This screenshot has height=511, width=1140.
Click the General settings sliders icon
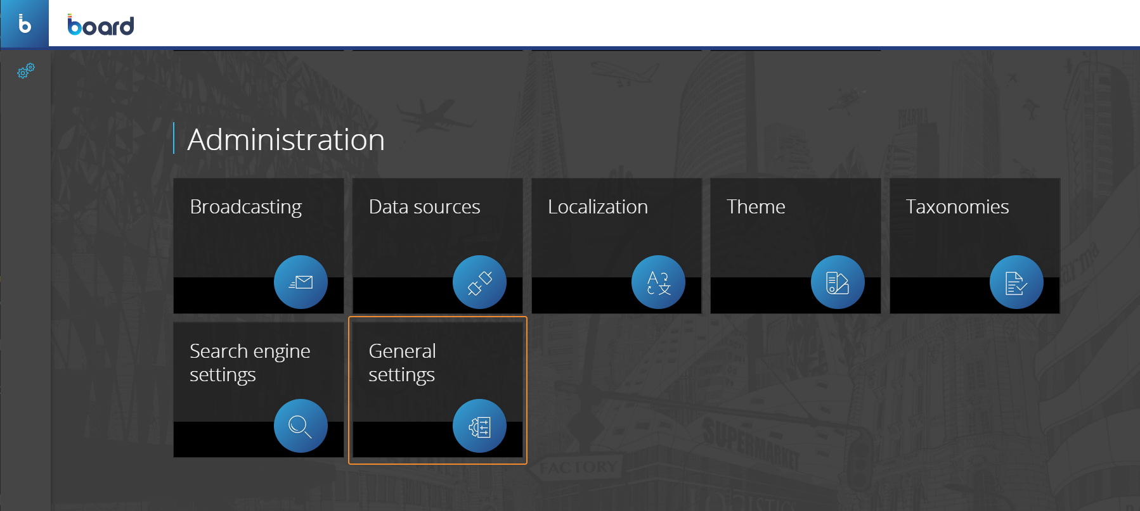click(x=479, y=426)
